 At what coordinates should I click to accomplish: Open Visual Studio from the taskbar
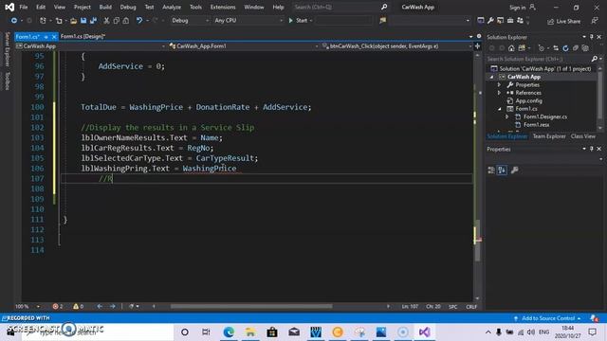click(x=424, y=332)
